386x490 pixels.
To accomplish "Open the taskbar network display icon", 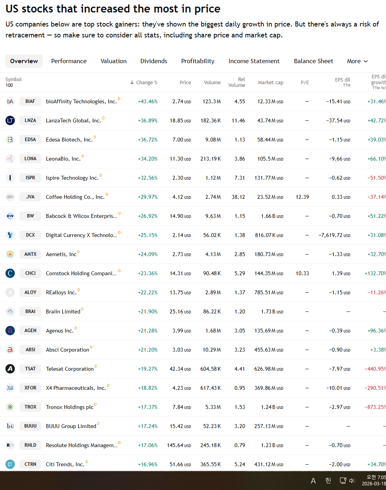I will point(343,481).
